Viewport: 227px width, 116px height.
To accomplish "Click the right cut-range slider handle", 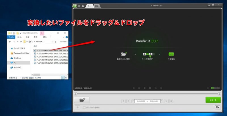I will (x=219, y=94).
